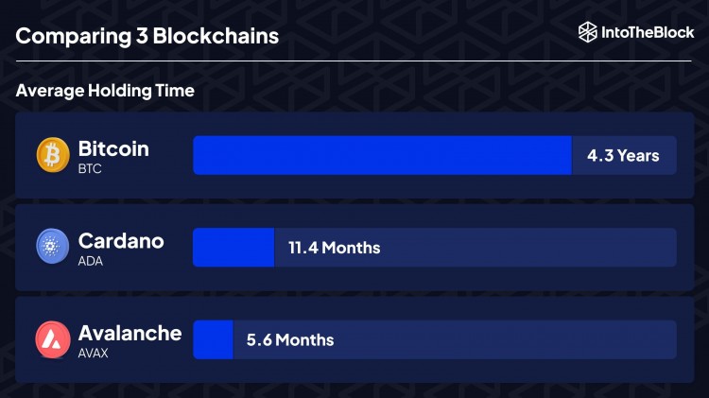Click the IntoTheBlock brand name text
The height and width of the screenshot is (398, 709).
coord(648,32)
